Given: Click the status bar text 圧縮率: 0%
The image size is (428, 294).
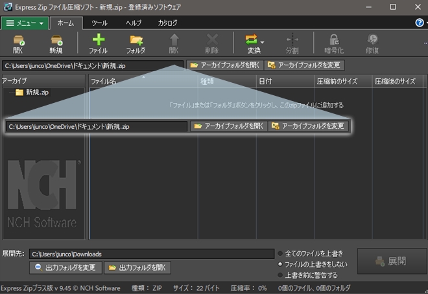Looking at the screenshot, I should point(248,288).
